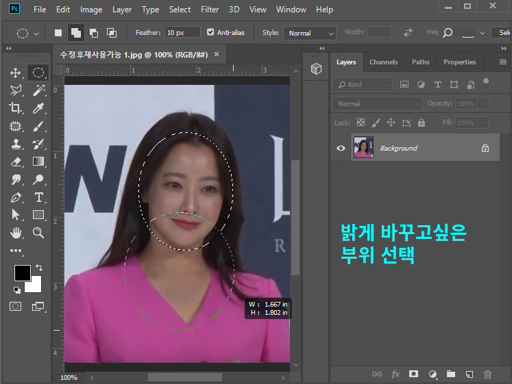Viewport: 512px width, 384px height.
Task: Hide the Background layer with eye icon
Action: point(341,148)
